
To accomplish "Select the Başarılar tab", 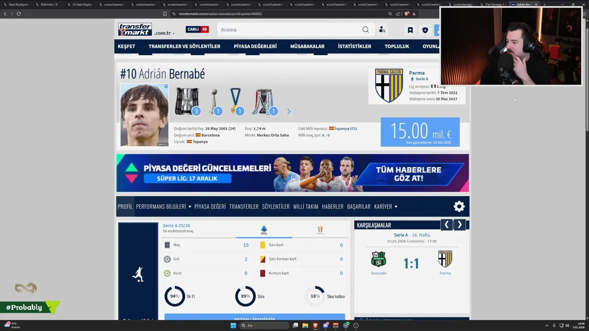I will click(x=359, y=206).
